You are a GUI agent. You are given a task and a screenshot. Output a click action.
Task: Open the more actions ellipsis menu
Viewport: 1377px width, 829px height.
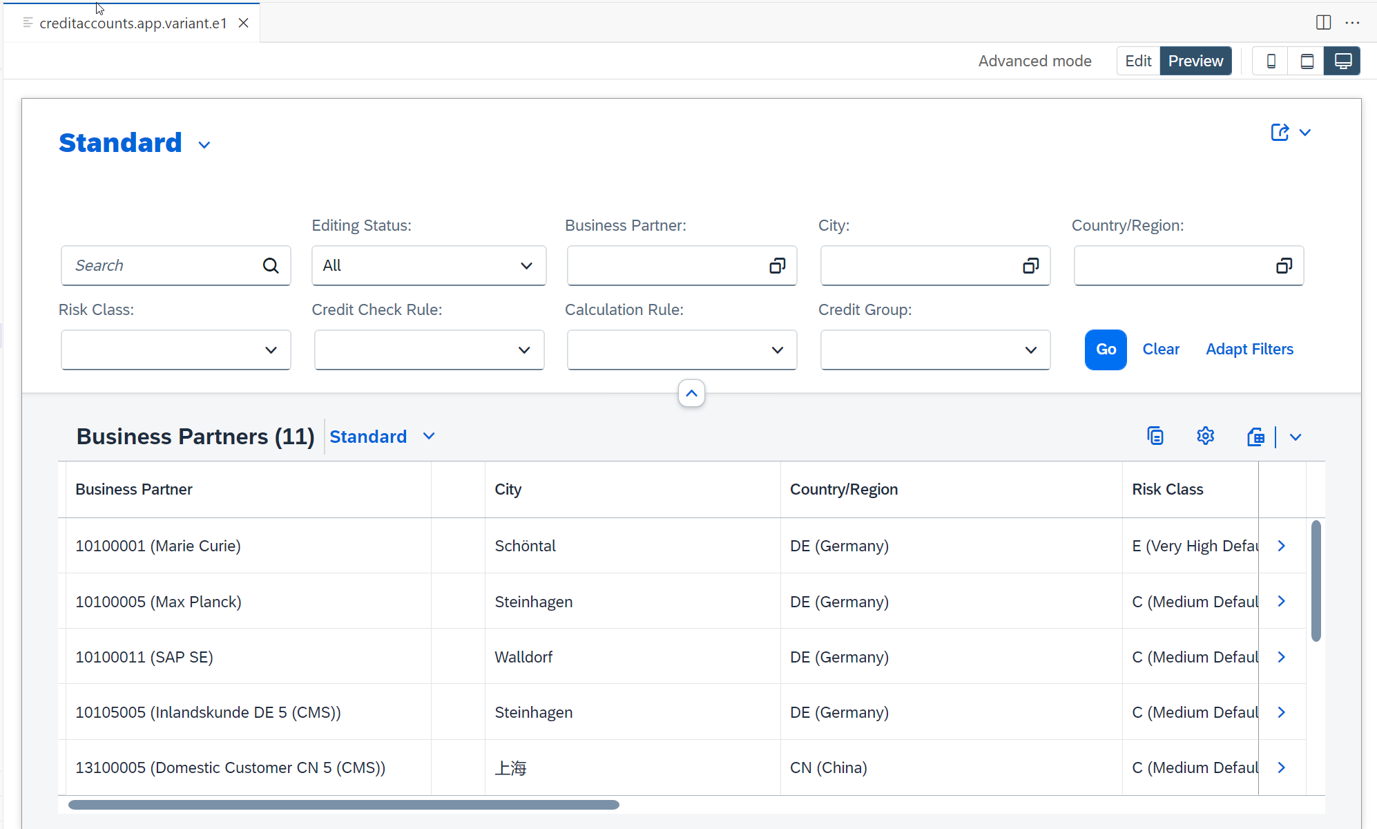click(1352, 23)
